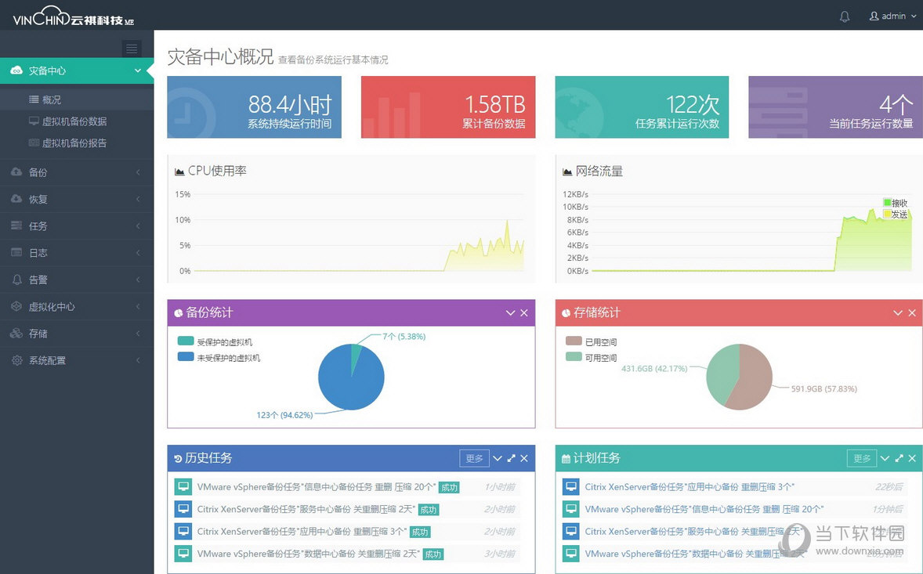Close the 历史任务 panel
The width and height of the screenshot is (923, 574).
524,458
